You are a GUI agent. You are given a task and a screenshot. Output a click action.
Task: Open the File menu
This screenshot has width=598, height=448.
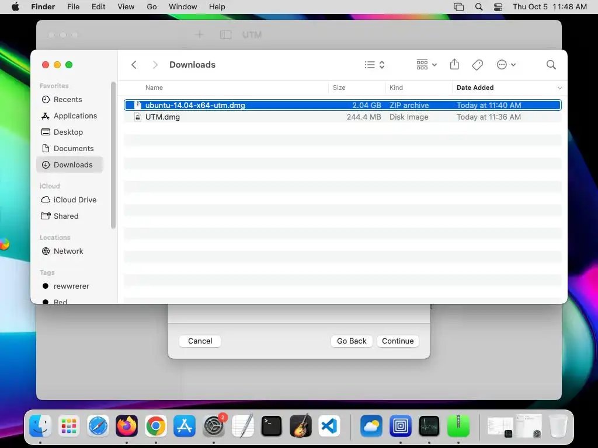coord(73,7)
